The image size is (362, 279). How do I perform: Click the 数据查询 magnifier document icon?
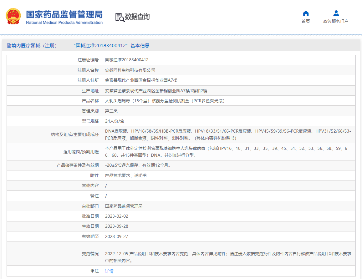pos(120,17)
